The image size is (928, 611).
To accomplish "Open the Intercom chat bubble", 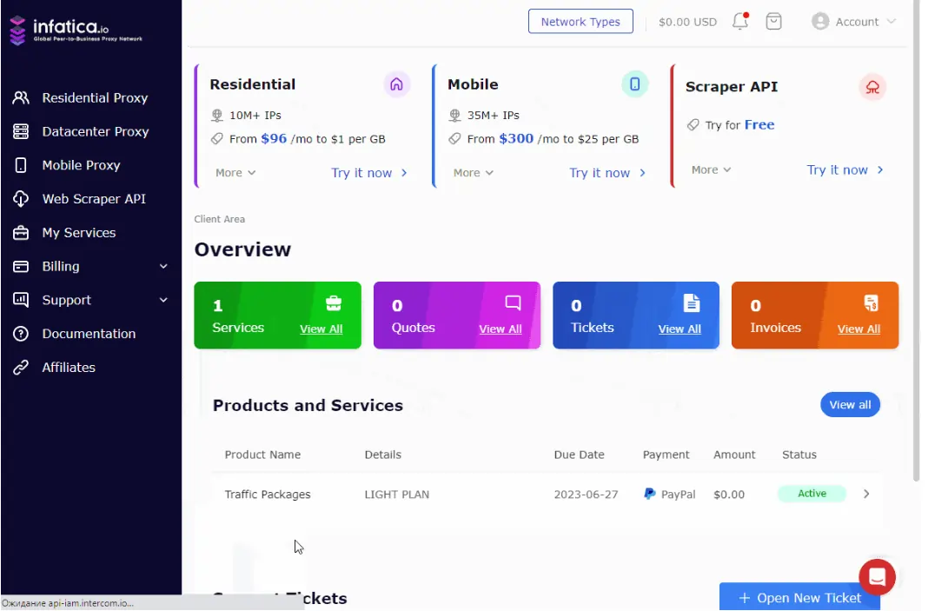I will coord(877,576).
